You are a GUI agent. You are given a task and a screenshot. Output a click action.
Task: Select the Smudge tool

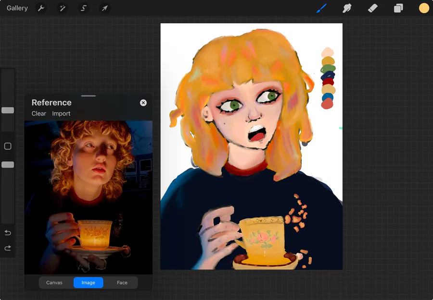[347, 8]
